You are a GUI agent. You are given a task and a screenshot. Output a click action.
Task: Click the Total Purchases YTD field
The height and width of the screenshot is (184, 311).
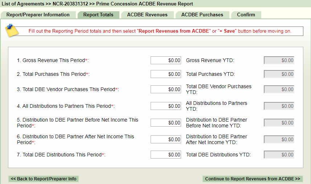[x=279, y=74]
